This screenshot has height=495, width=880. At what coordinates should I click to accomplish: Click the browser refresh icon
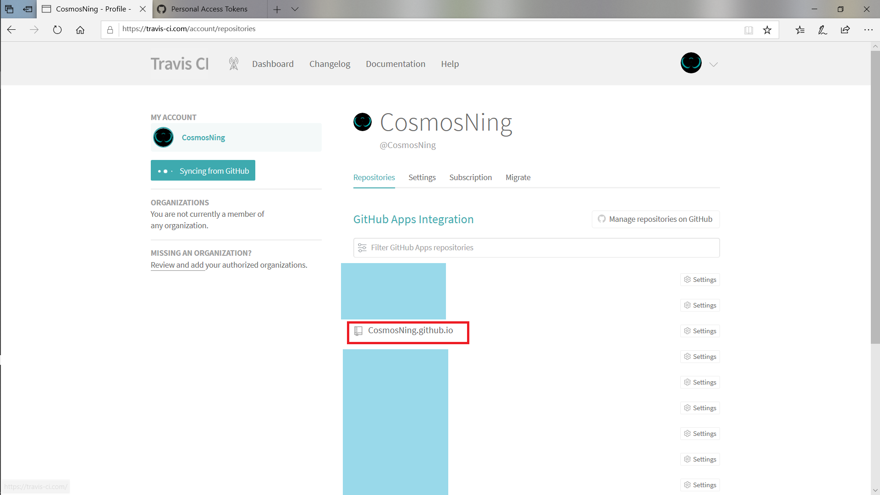coord(57,30)
